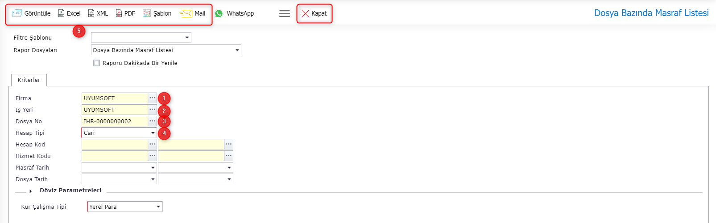
Task: Export report using Excel icon
Action: click(62, 13)
